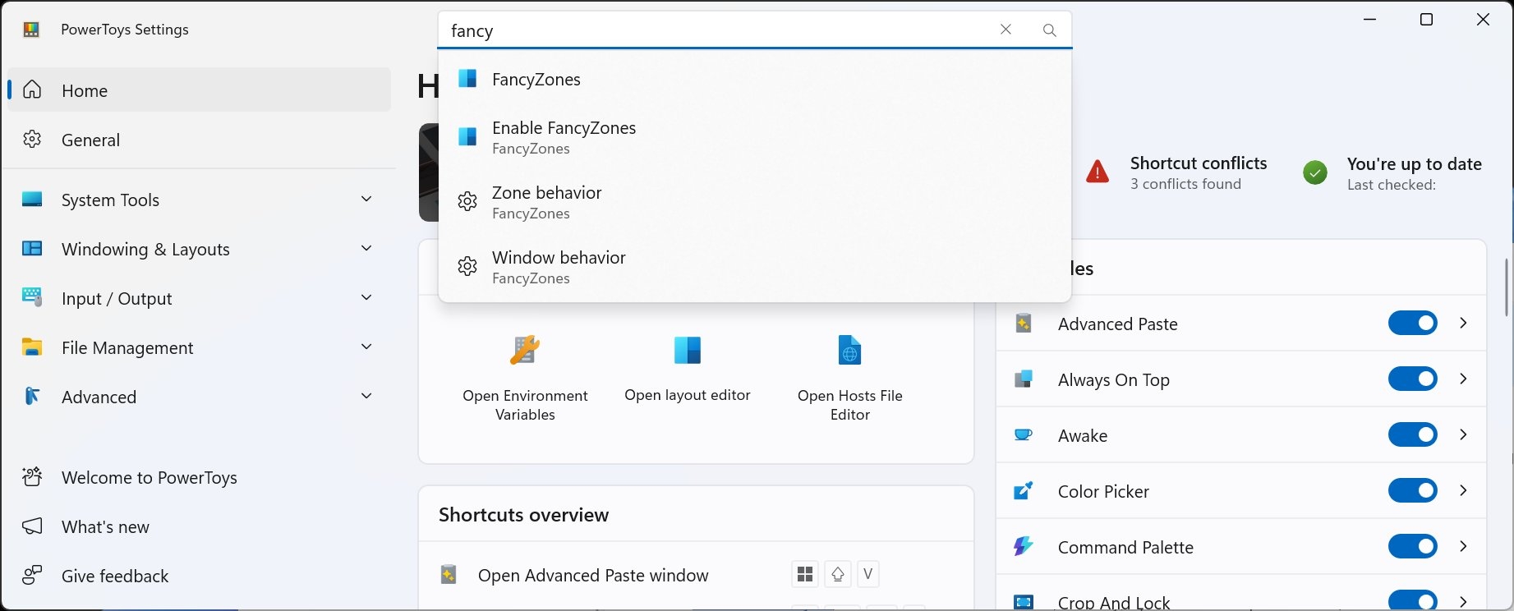Open Advanced Paste settings via its arrow
The width and height of the screenshot is (1514, 611).
[1463, 323]
